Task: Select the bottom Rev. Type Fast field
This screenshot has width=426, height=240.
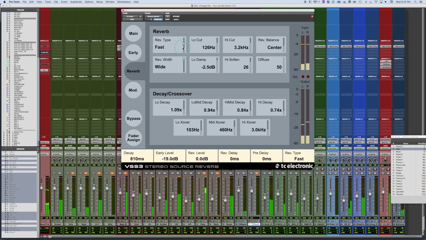Action: [299, 156]
